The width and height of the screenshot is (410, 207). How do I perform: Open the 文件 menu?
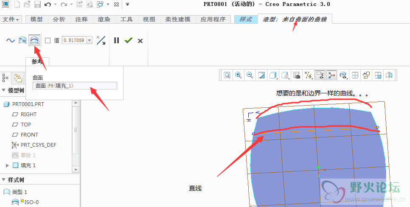(x=11, y=20)
